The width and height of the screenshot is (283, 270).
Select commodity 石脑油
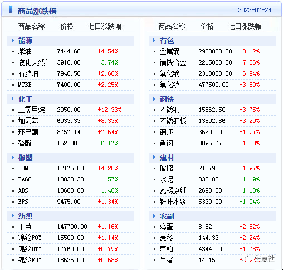28,73
